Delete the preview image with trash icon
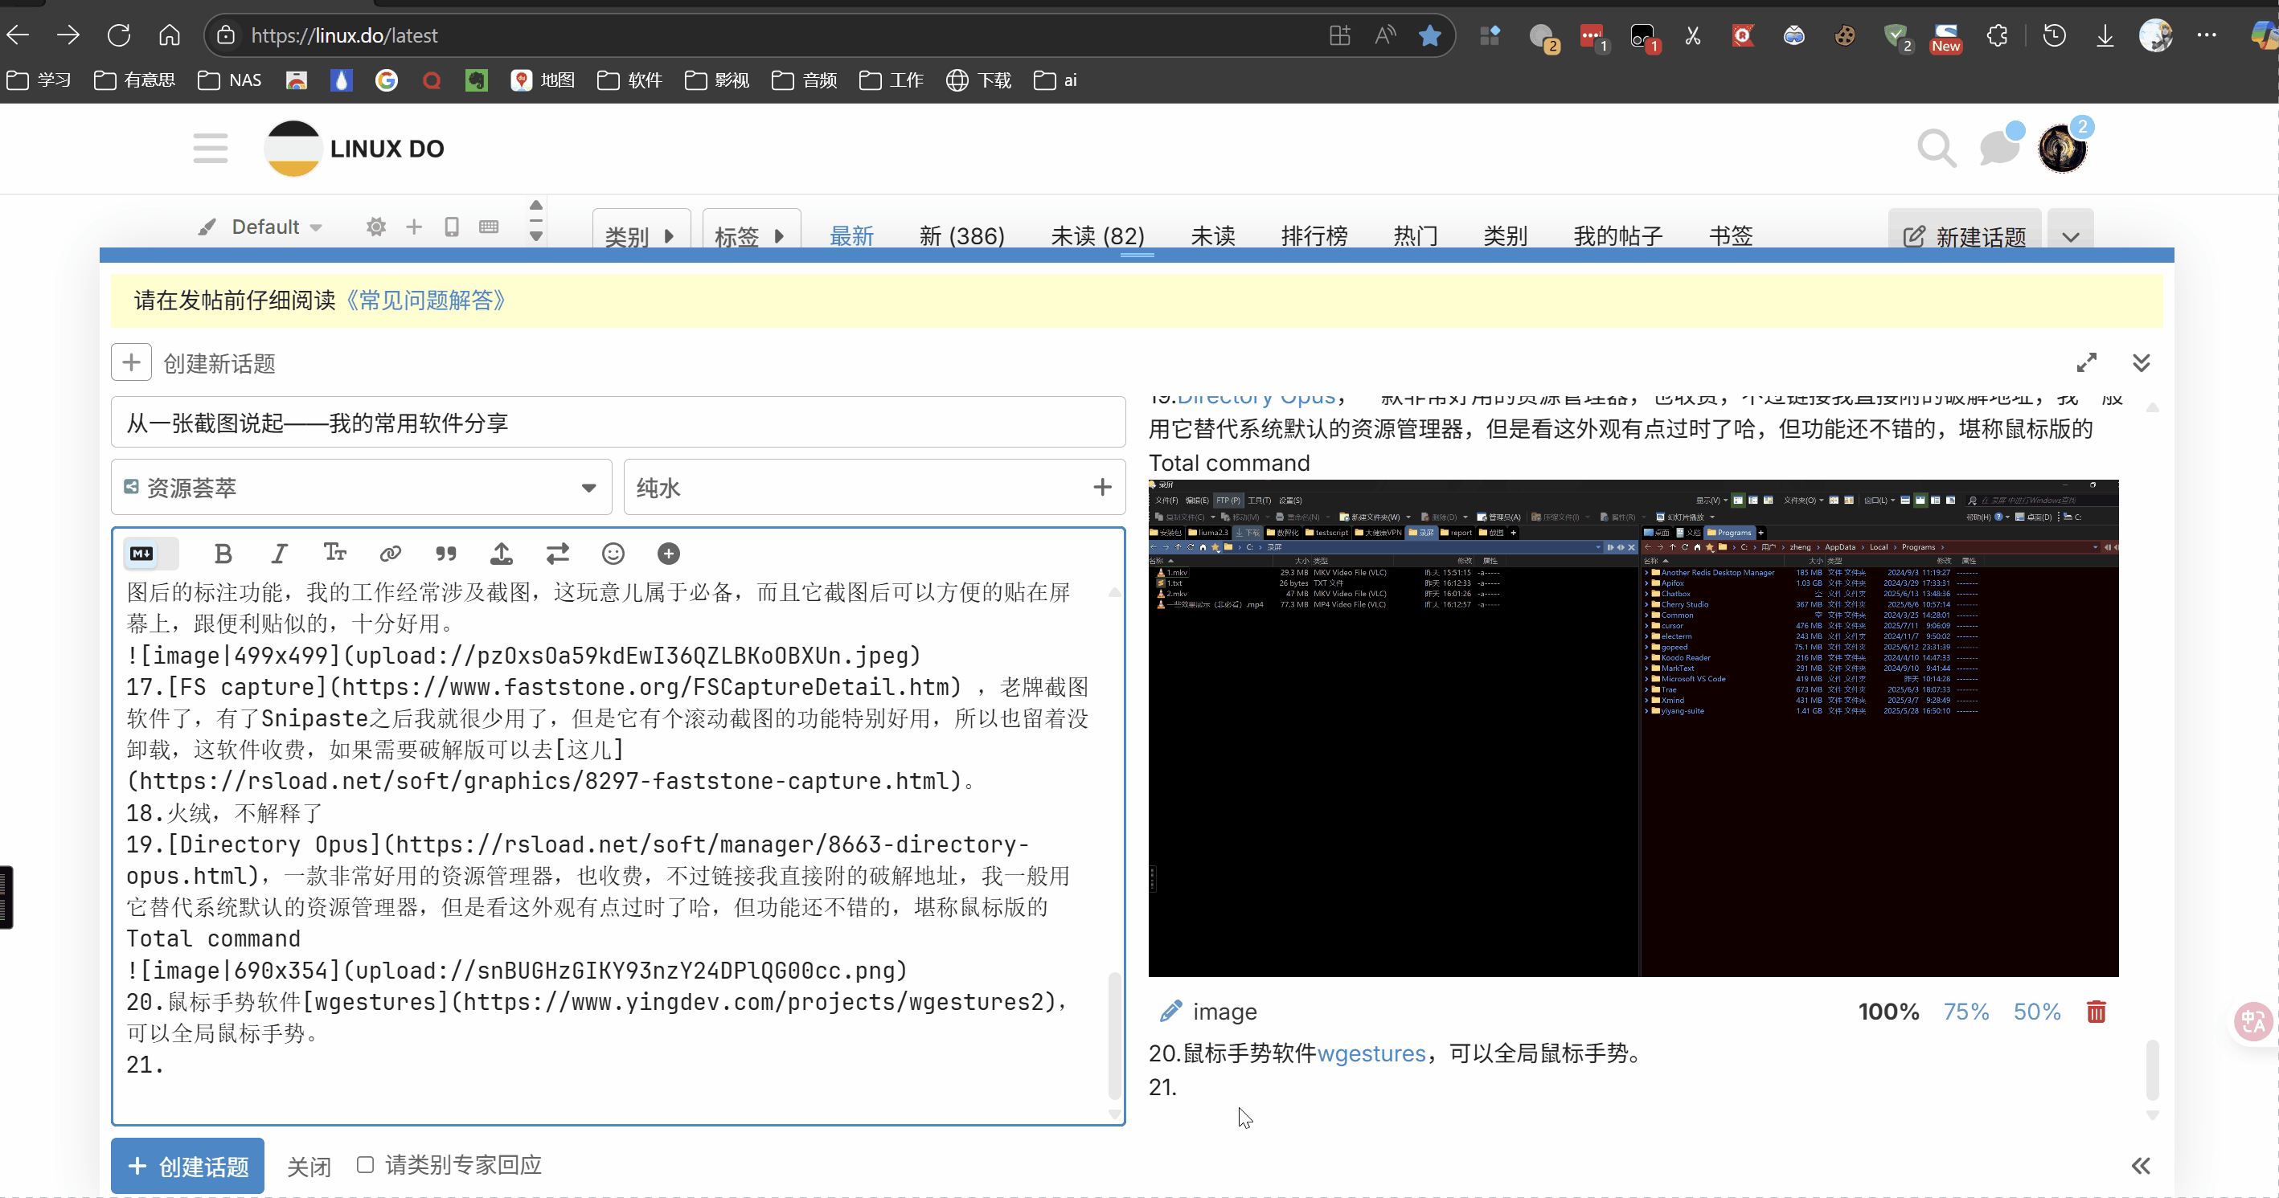This screenshot has height=1198, width=2279. (2096, 1012)
